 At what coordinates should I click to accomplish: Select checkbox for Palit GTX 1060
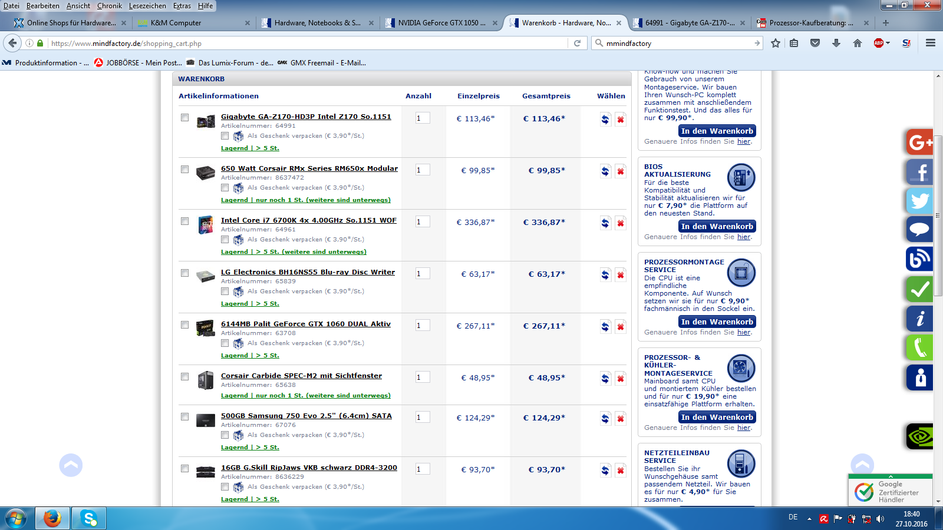[x=184, y=325]
